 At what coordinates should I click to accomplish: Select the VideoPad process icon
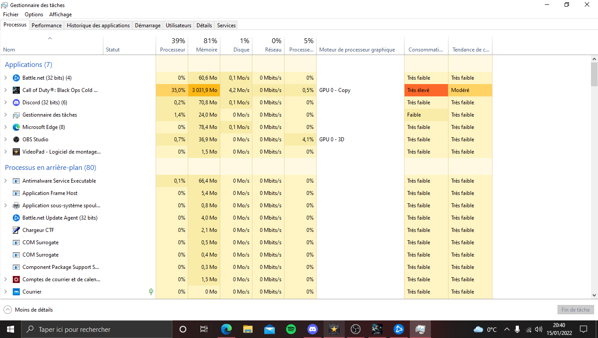pyautogui.click(x=16, y=152)
